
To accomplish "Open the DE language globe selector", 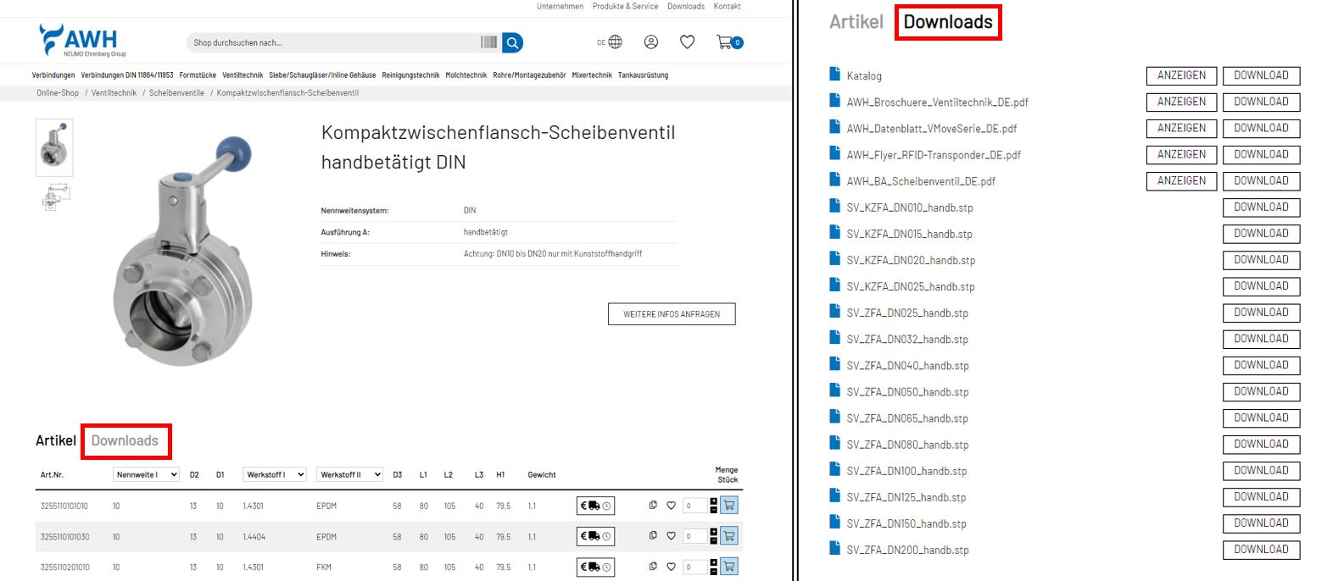I will [x=610, y=42].
